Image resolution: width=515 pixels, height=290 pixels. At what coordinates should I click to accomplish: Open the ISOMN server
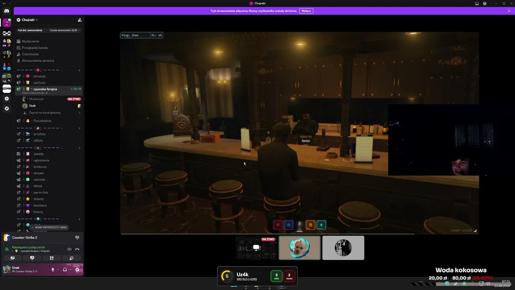pyautogui.click(x=6, y=89)
